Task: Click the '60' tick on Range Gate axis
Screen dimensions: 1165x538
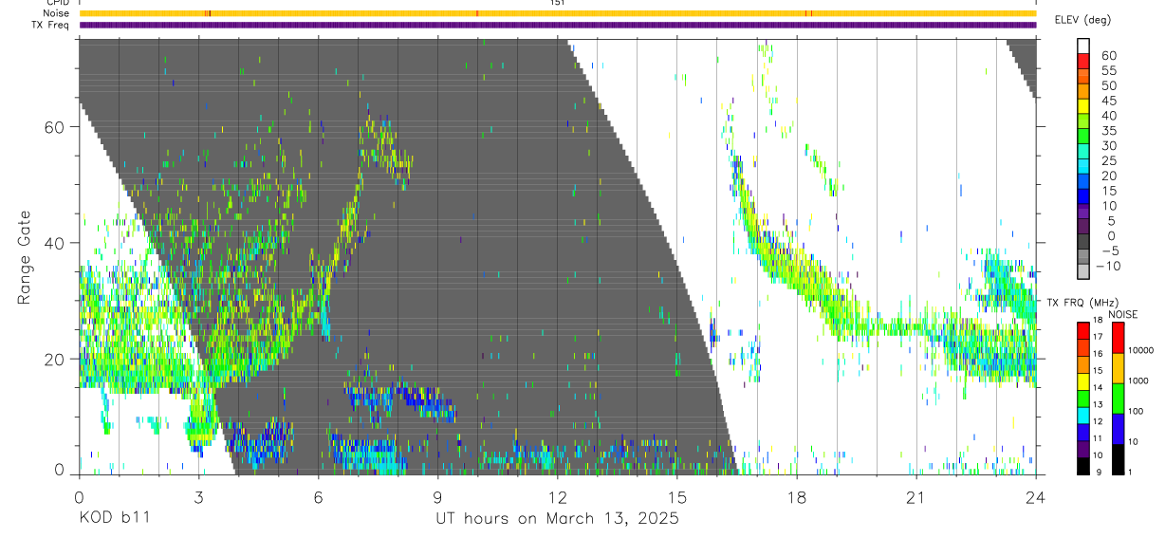Action: click(54, 127)
